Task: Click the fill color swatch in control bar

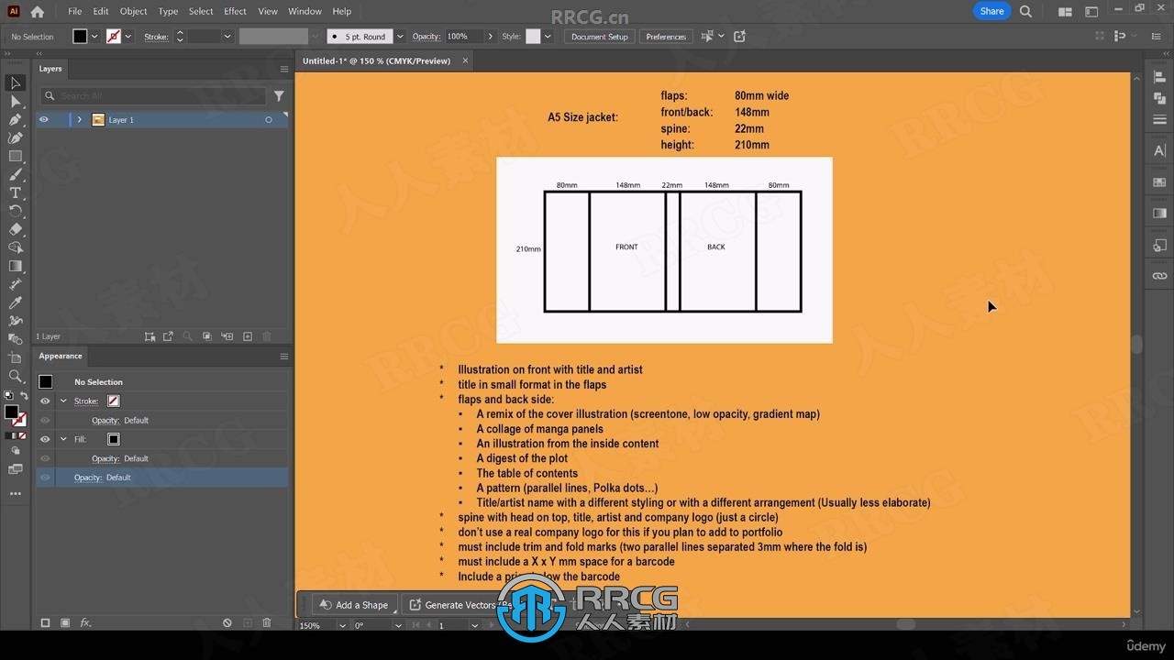Action: [80, 37]
